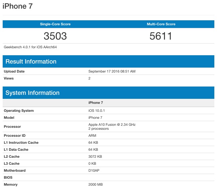This screenshot has height=189, width=217.
Task: Click the Upload Date row label
Action: pyautogui.click(x=14, y=71)
